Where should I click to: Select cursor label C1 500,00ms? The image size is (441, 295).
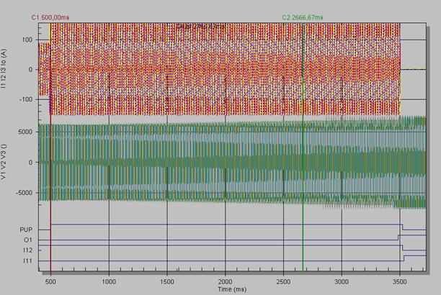pyautogui.click(x=50, y=17)
